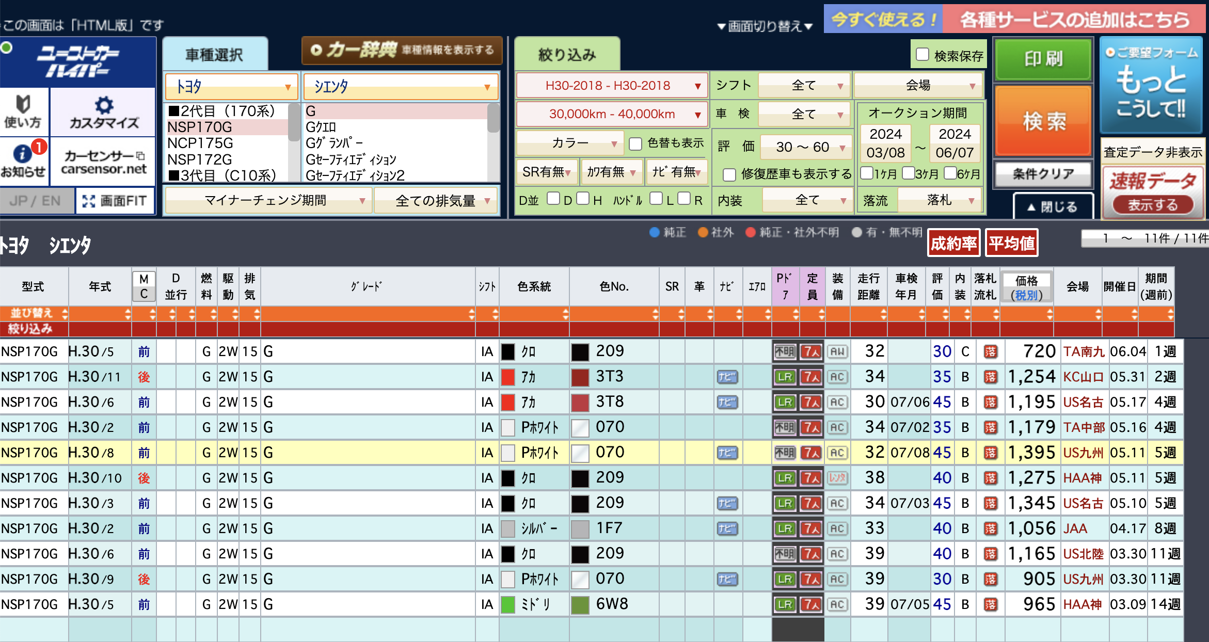Click the AW equipment icon in the first row
This screenshot has width=1209, height=642.
(837, 352)
